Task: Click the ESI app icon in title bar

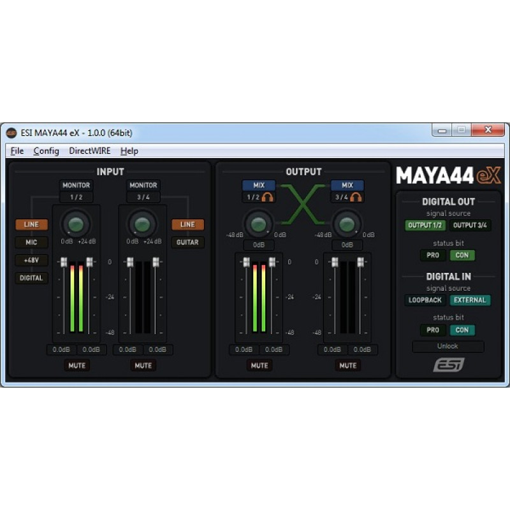Action: pyautogui.click(x=11, y=133)
